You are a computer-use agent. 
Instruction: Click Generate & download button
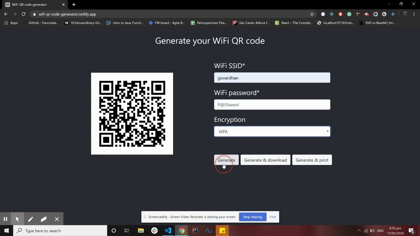pyautogui.click(x=265, y=160)
